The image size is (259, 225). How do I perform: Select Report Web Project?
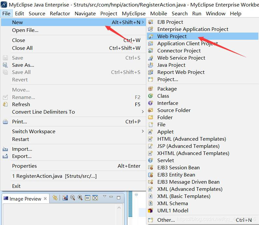(x=202, y=72)
